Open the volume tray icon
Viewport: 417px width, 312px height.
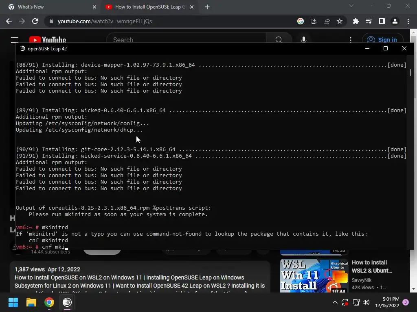click(366, 302)
